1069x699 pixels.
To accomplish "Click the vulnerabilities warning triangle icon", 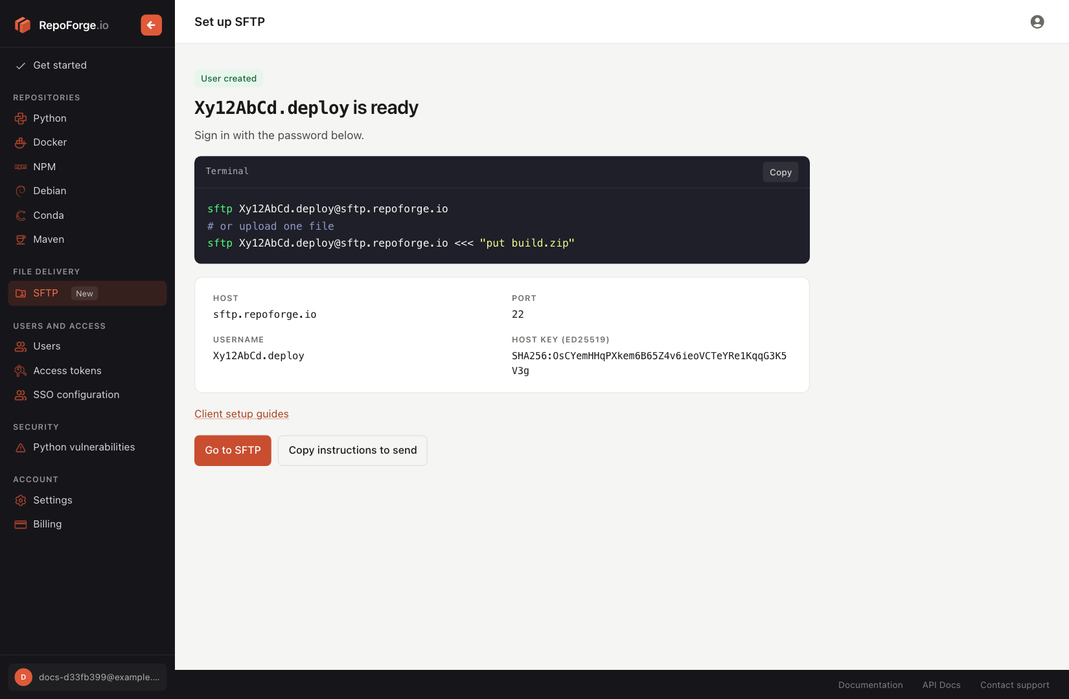I will pyautogui.click(x=21, y=447).
